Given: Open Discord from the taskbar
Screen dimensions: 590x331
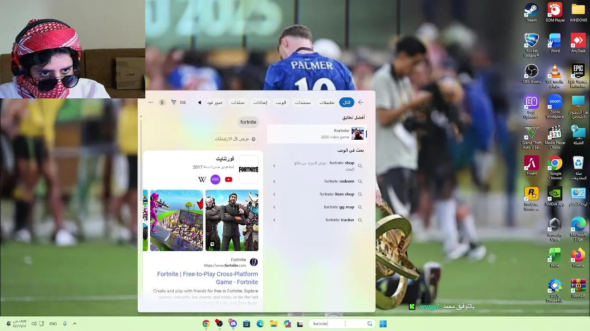Looking at the screenshot, I should pyautogui.click(x=233, y=324).
